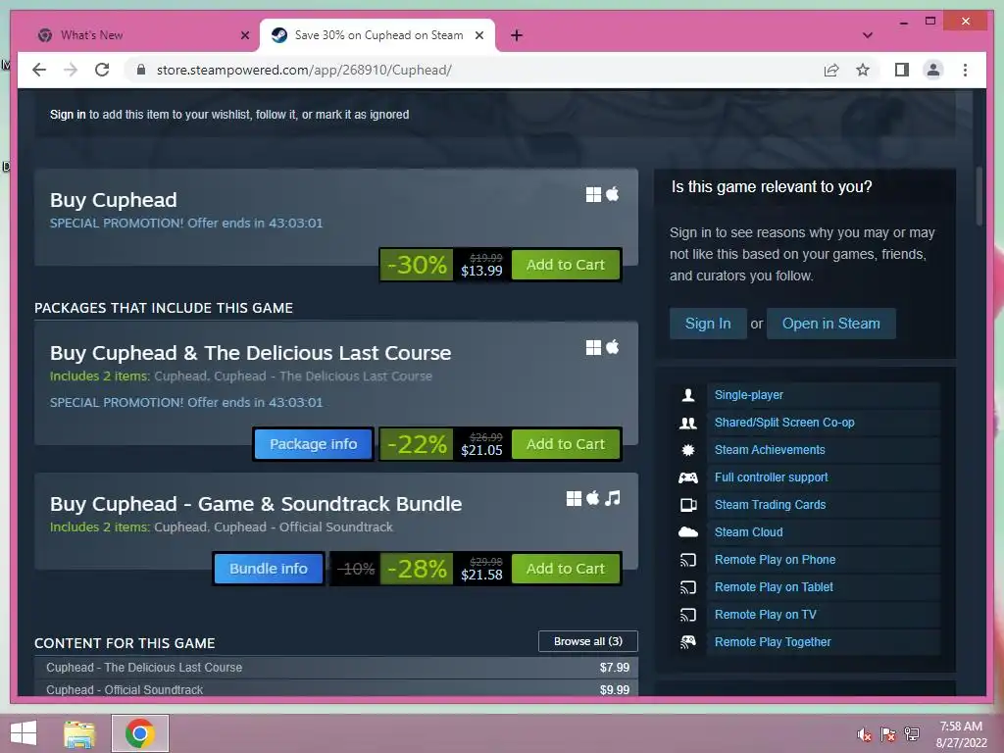Open Cuphead - The Delicious Last Course DLC row

(x=336, y=667)
